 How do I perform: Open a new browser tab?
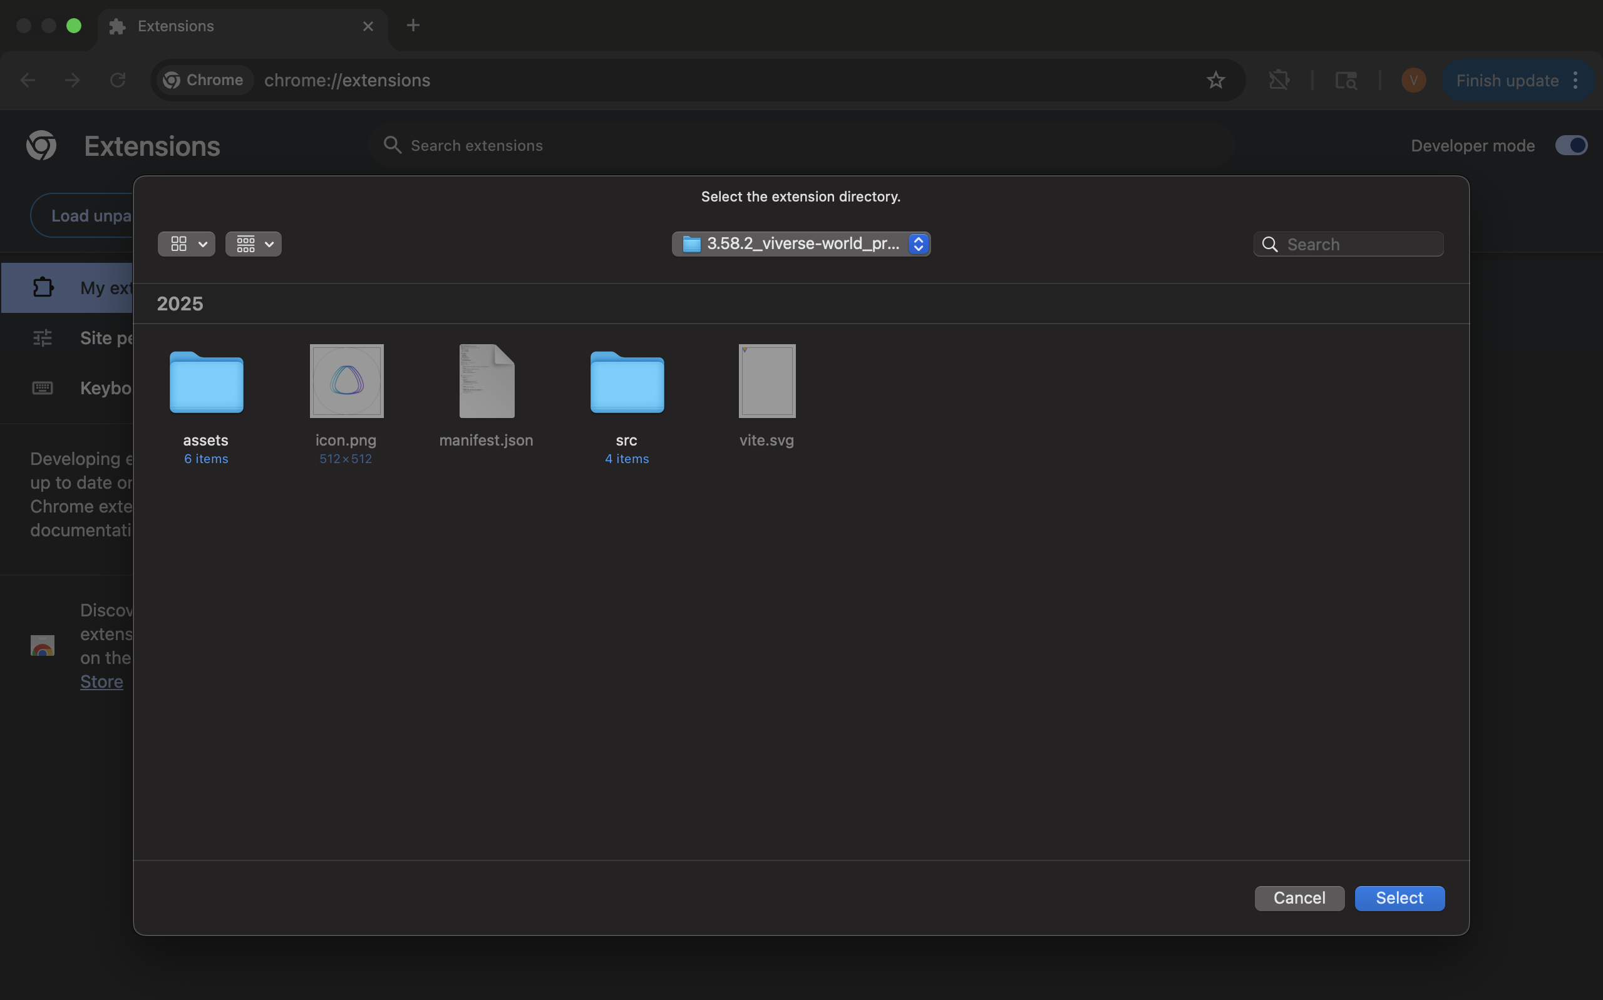(x=413, y=26)
